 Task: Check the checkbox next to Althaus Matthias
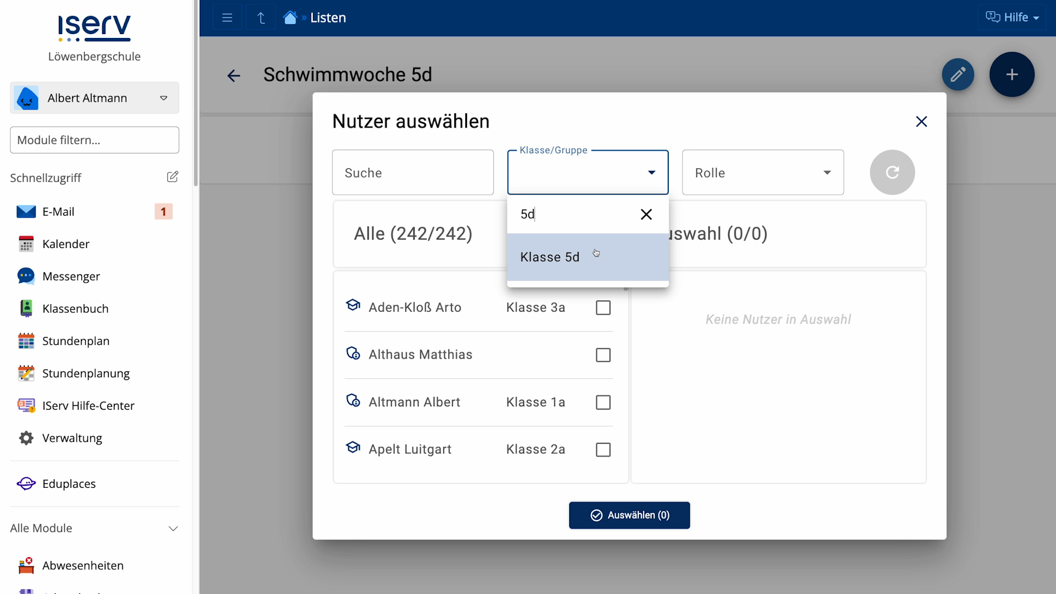(602, 355)
